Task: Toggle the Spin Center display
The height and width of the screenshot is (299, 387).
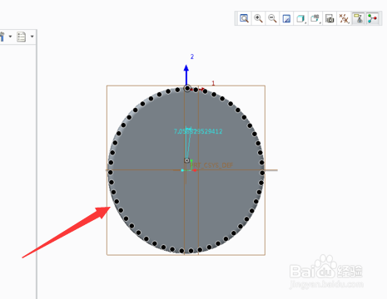Action: pyautogui.click(x=373, y=18)
